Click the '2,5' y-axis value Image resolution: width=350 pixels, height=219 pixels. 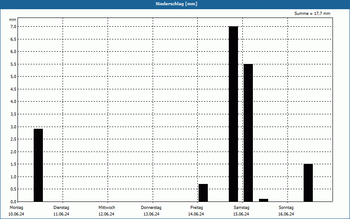pos(14,139)
